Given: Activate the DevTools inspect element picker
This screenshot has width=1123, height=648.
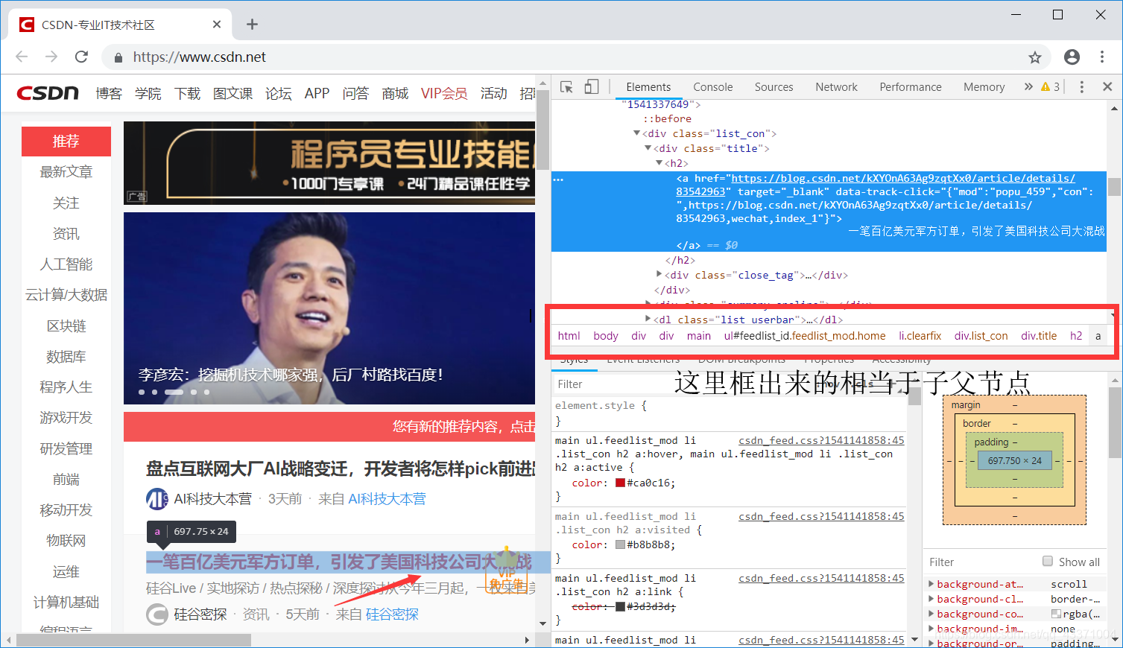Looking at the screenshot, I should 566,87.
